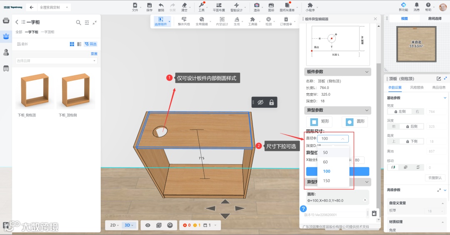This screenshot has width=450, height=235.
Task: Collapse the 异型参数 section
Action: point(367,110)
